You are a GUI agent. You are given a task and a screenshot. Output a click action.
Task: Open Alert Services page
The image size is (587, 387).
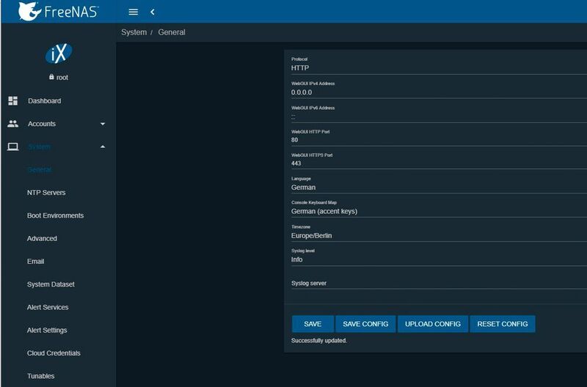tap(48, 307)
